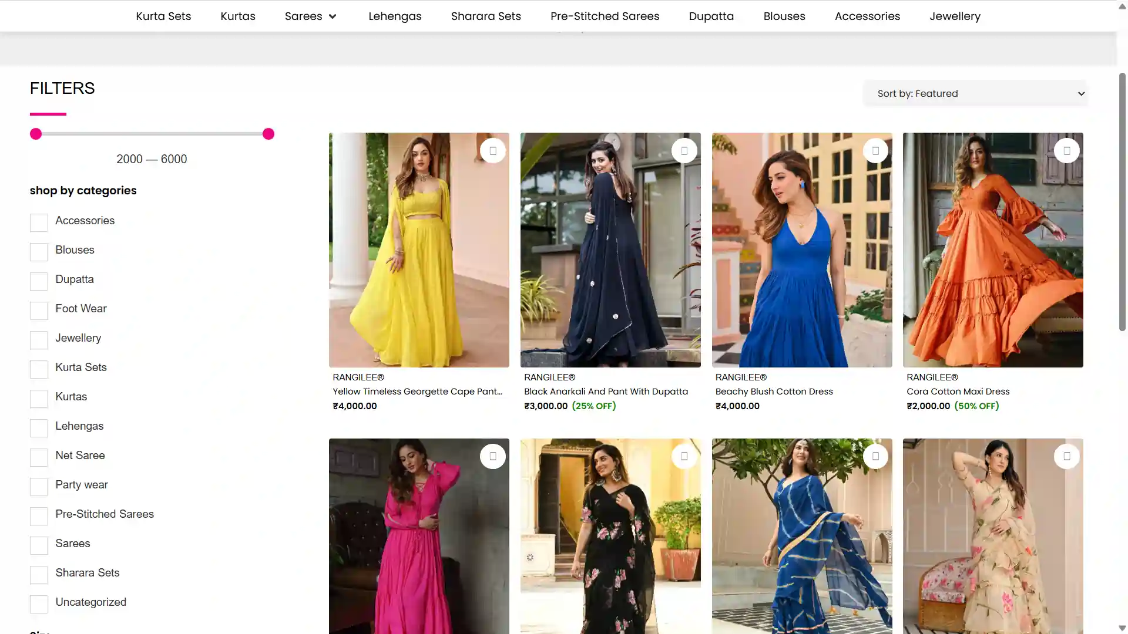Expand the Sarees menu chevron
Image resolution: width=1128 pixels, height=634 pixels.
(x=333, y=16)
